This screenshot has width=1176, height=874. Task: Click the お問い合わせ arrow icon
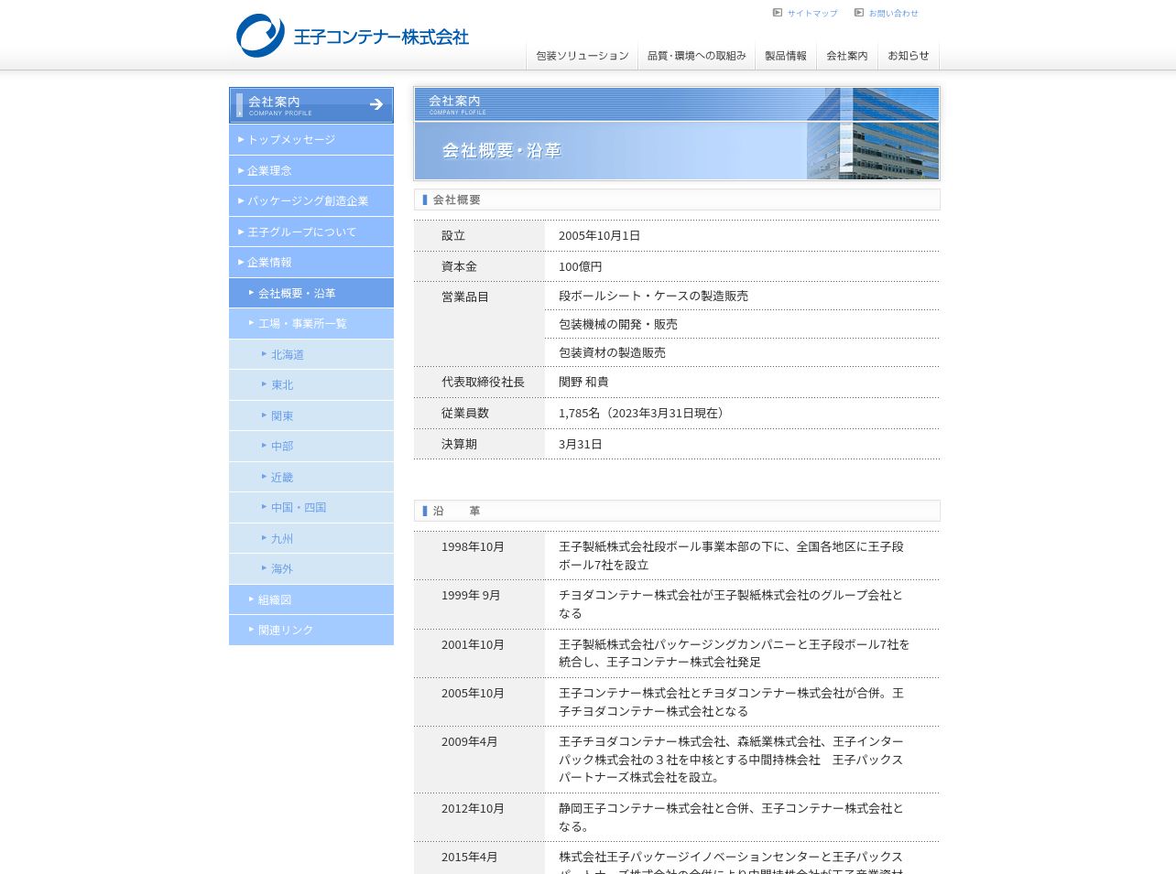pyautogui.click(x=859, y=13)
